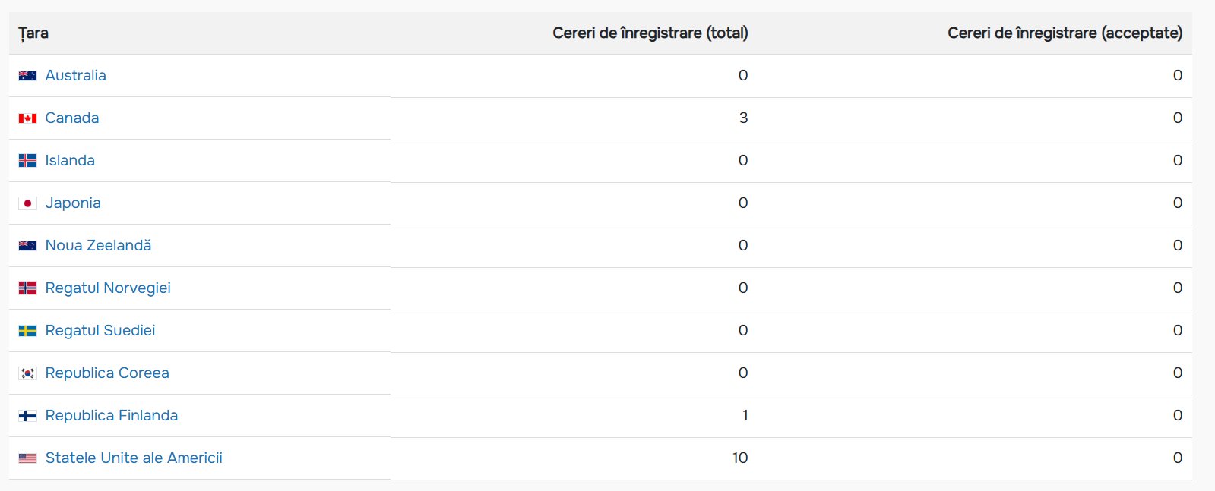Image resolution: width=1215 pixels, height=491 pixels.
Task: Click the Sweden flag icon
Action: point(27,331)
